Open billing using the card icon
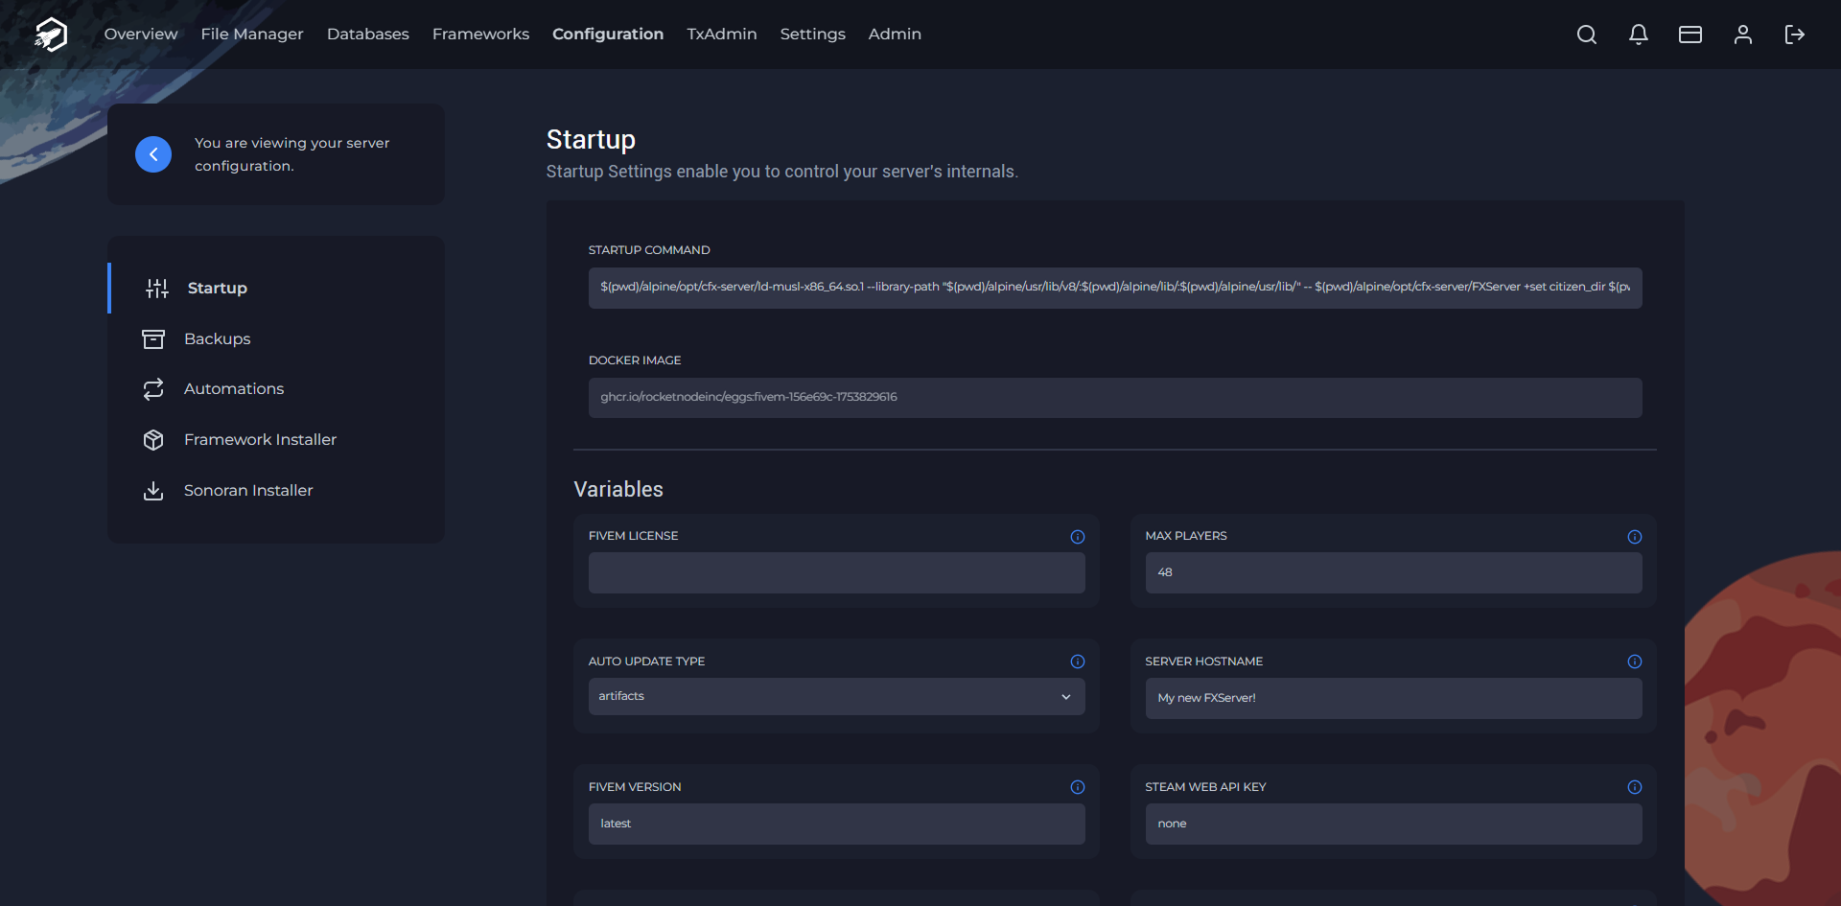Viewport: 1841px width, 906px height. pyautogui.click(x=1690, y=34)
